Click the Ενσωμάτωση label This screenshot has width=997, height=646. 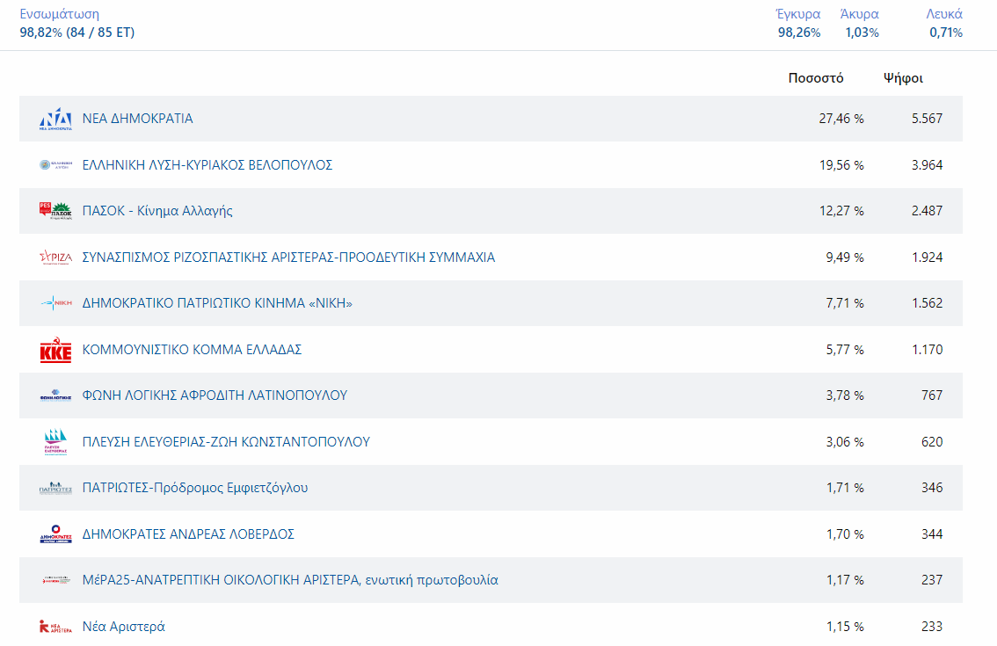point(59,14)
